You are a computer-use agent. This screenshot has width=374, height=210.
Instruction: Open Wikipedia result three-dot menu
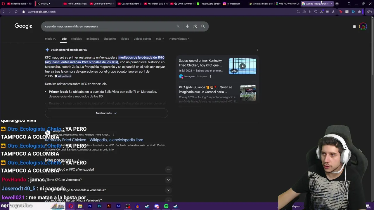[x=114, y=135]
